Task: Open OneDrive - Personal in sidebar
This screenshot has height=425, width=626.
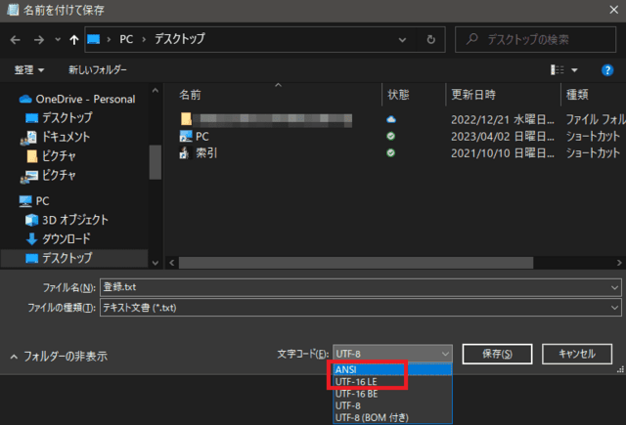Action: click(84, 99)
